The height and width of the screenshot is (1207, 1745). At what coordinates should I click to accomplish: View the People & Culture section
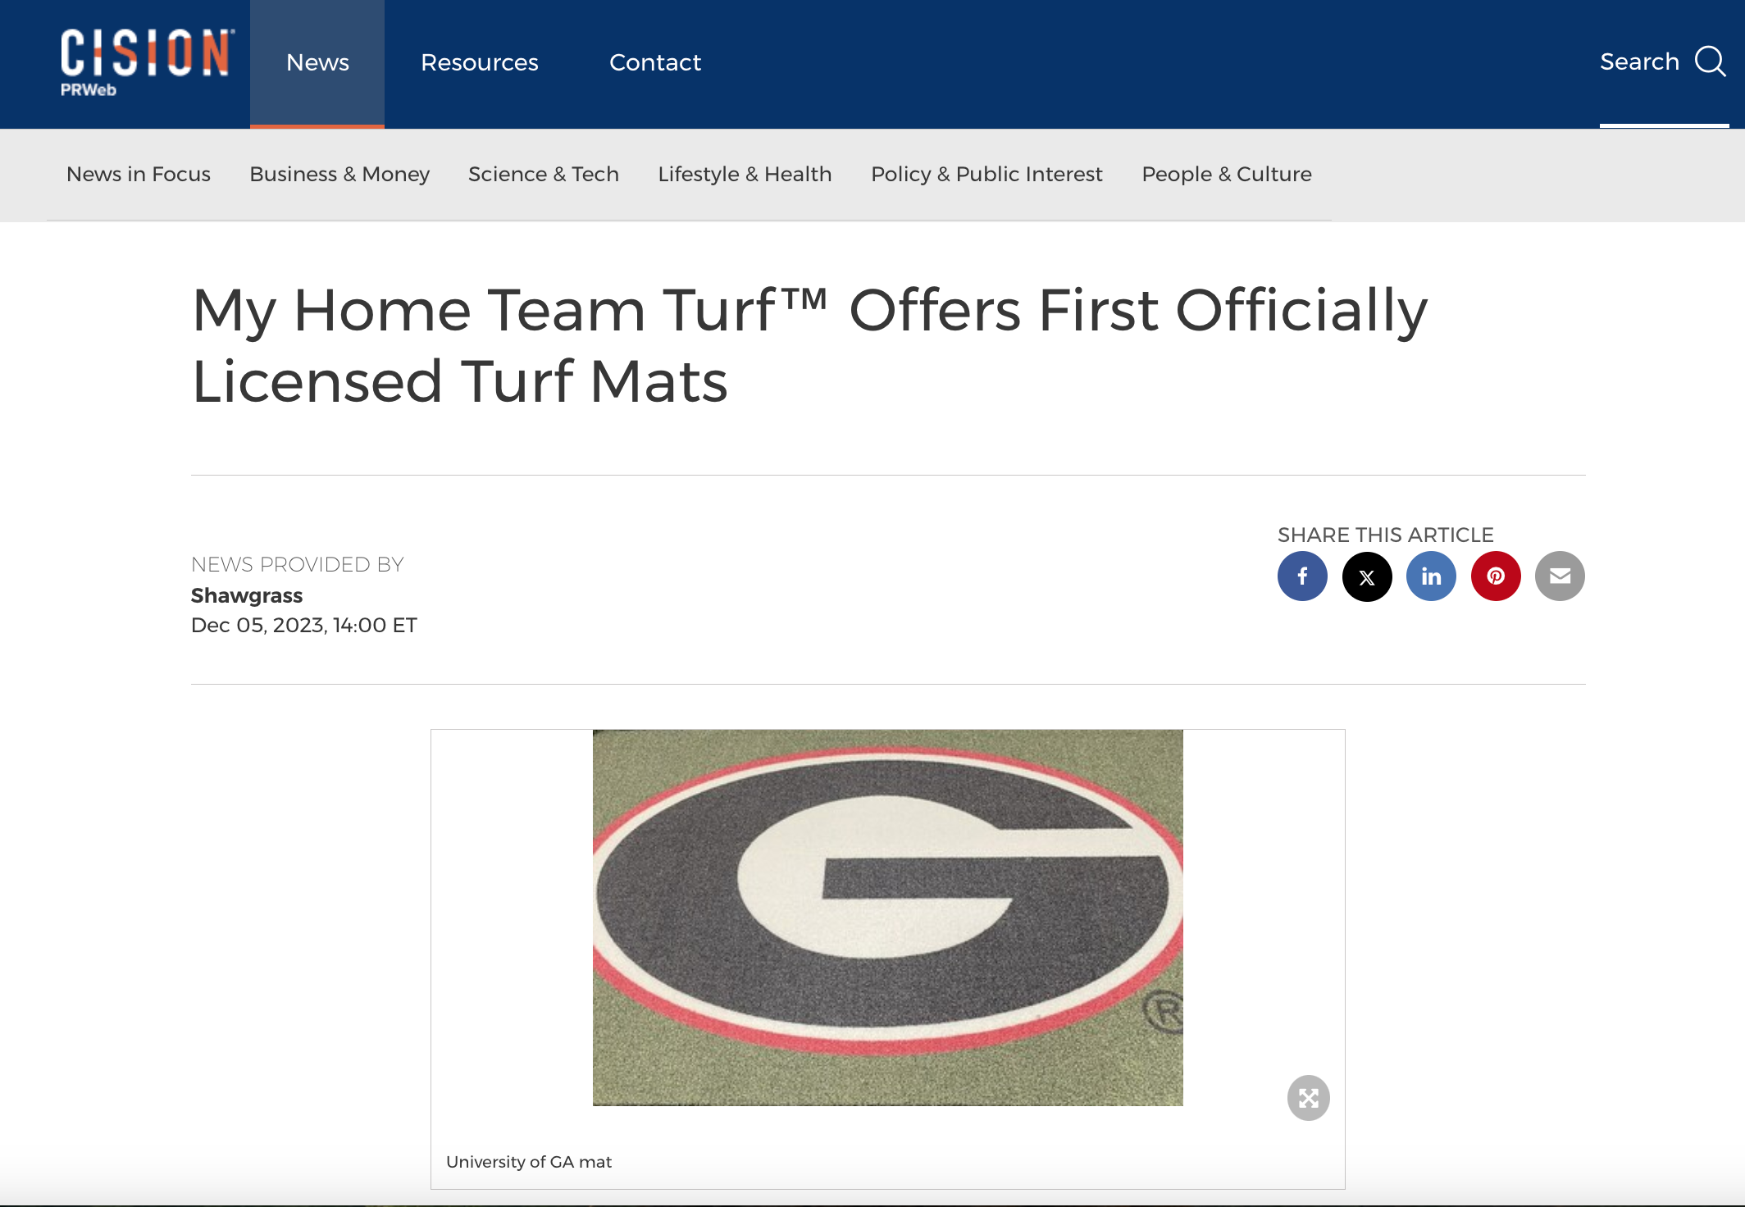1225,174
